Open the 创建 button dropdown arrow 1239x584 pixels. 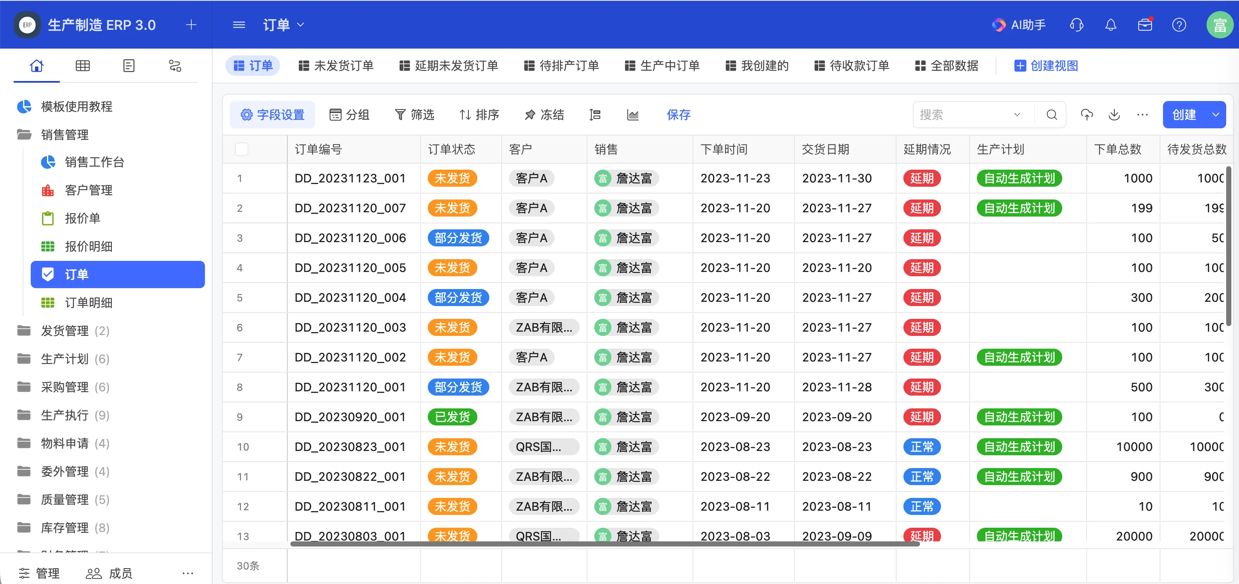pyautogui.click(x=1216, y=115)
